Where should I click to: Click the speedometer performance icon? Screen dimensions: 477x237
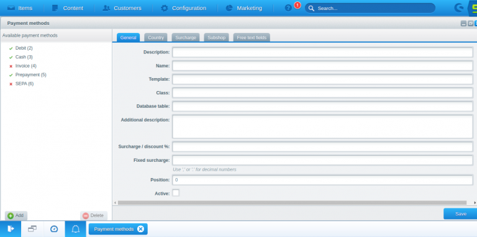coord(54,229)
